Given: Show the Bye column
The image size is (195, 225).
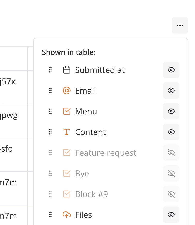Looking at the screenshot, I should coord(171,173).
